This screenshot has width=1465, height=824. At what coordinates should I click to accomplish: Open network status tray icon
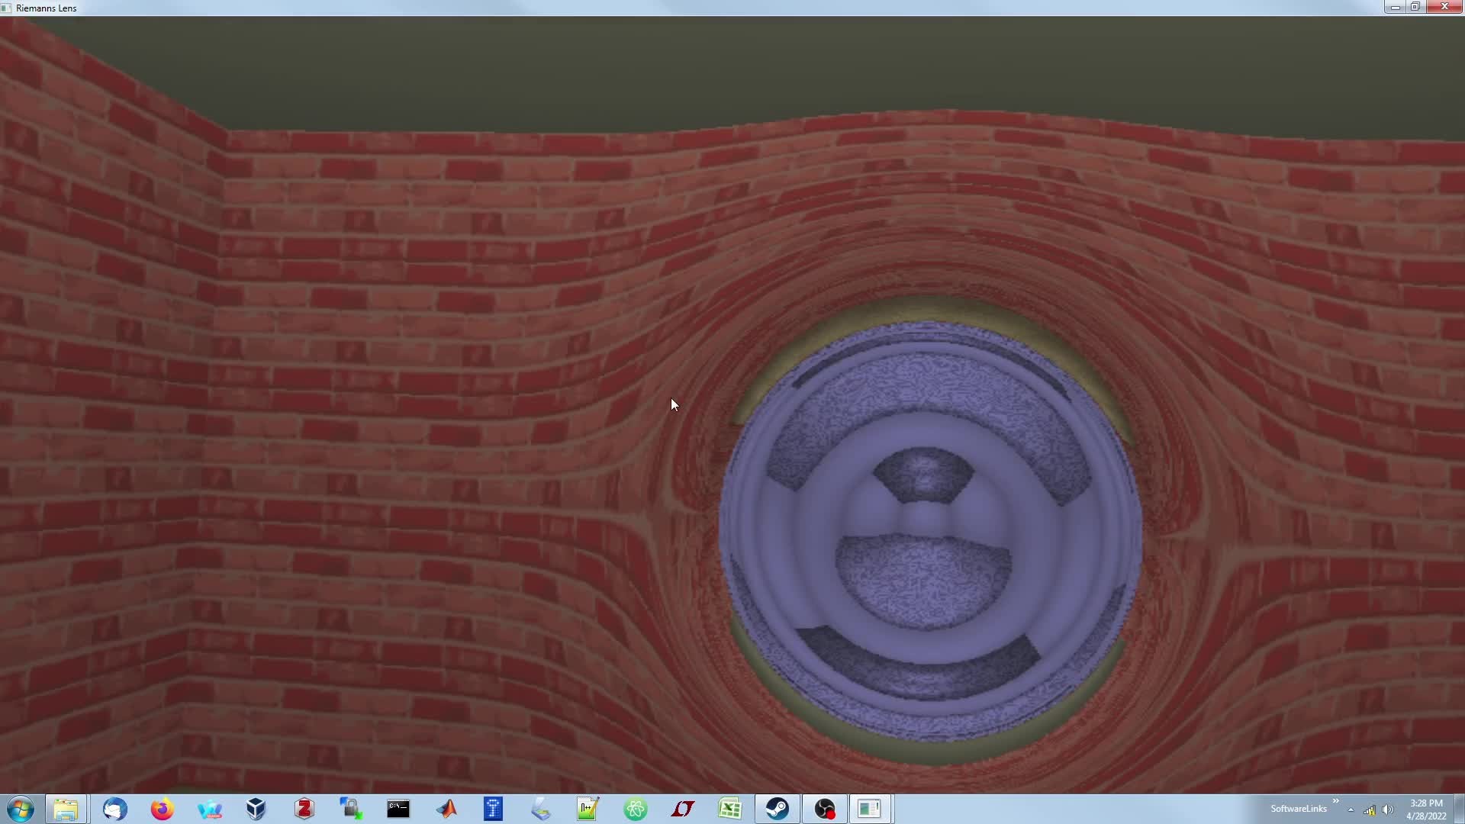(x=1370, y=810)
